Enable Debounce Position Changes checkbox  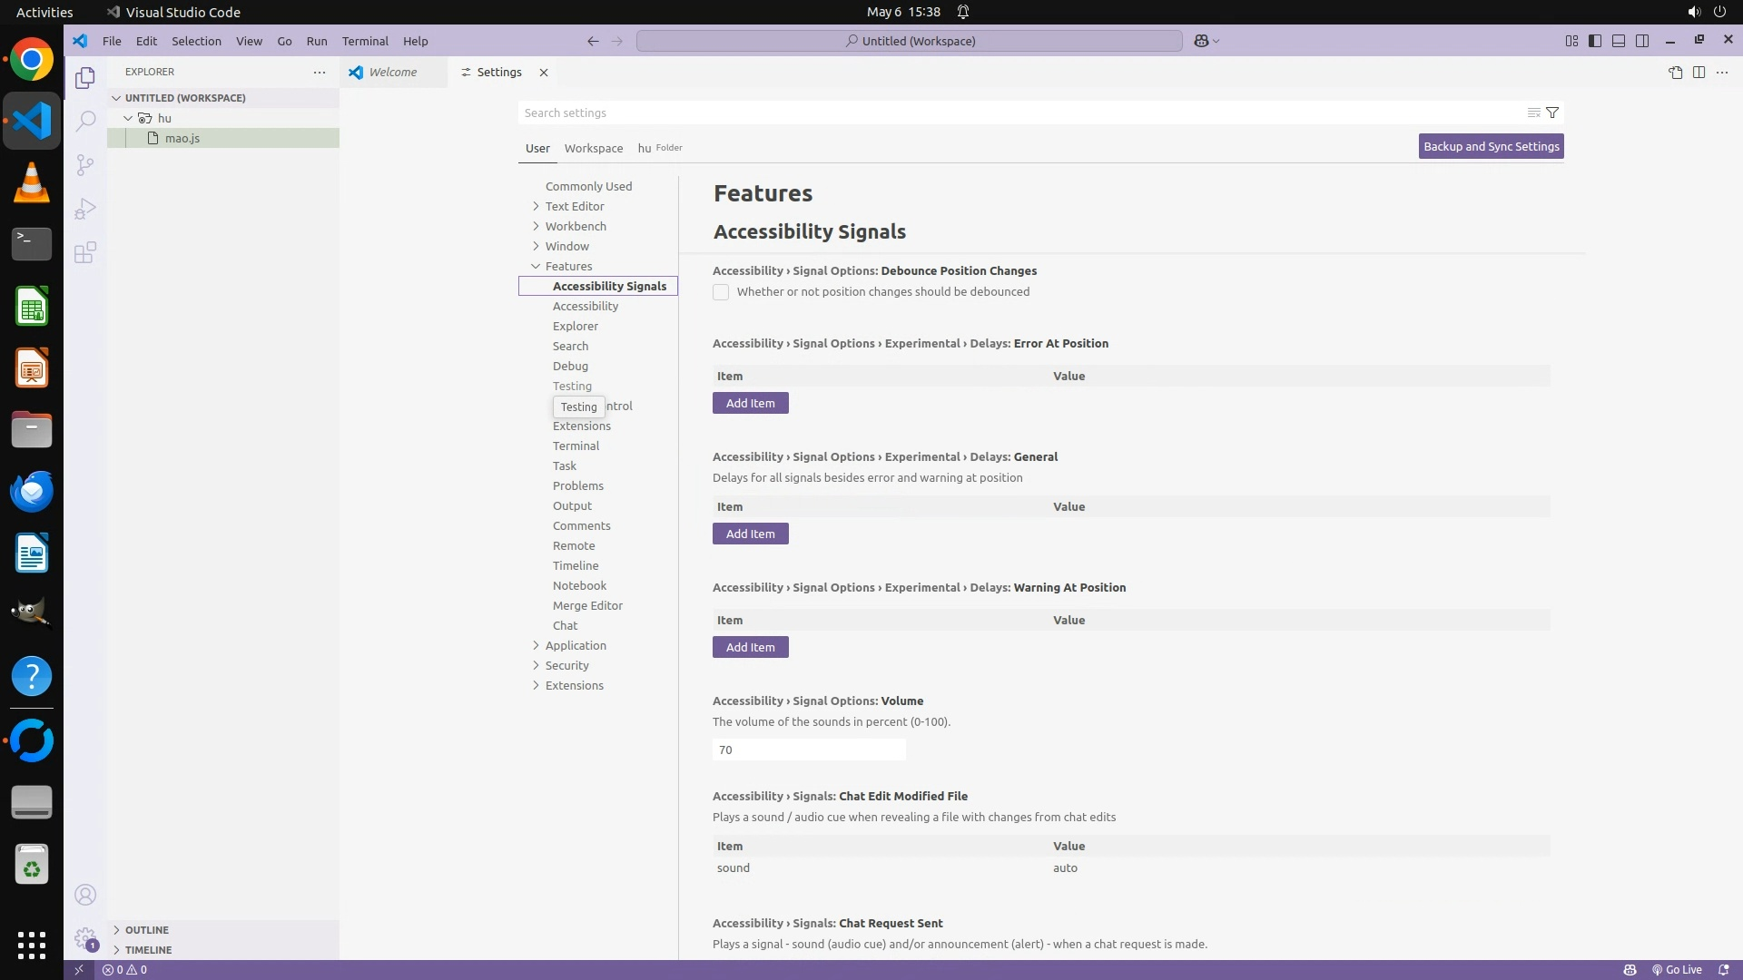coord(721,292)
